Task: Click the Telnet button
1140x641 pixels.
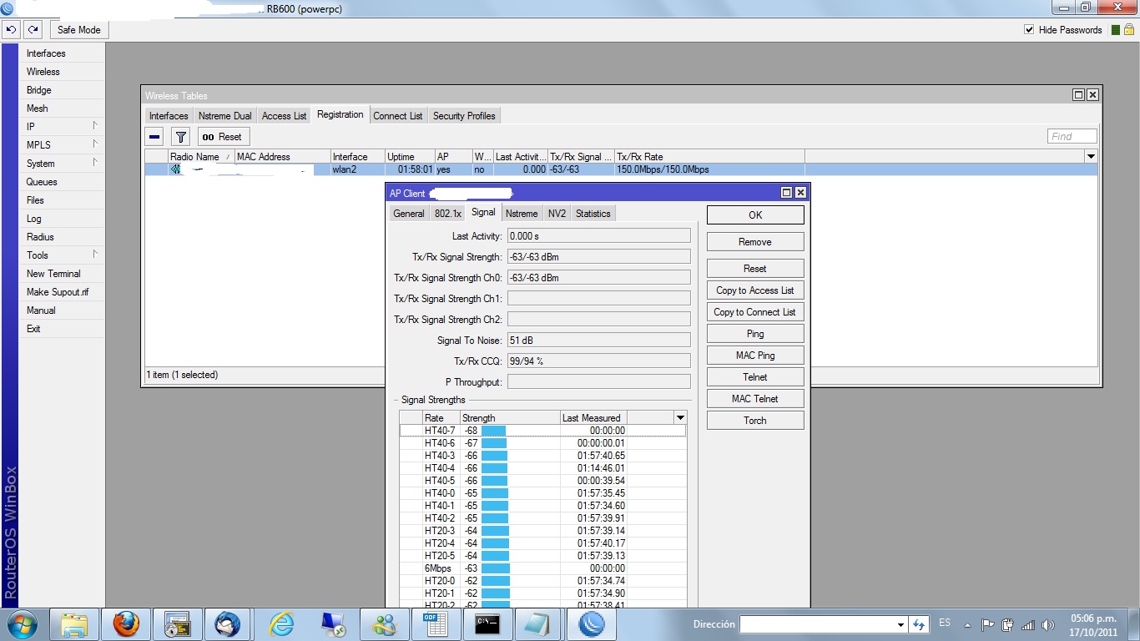Action: point(755,377)
